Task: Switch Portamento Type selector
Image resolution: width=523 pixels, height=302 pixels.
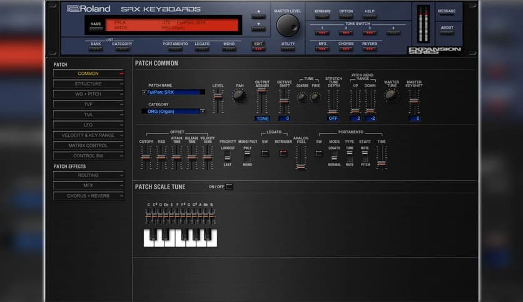Action: (x=349, y=156)
